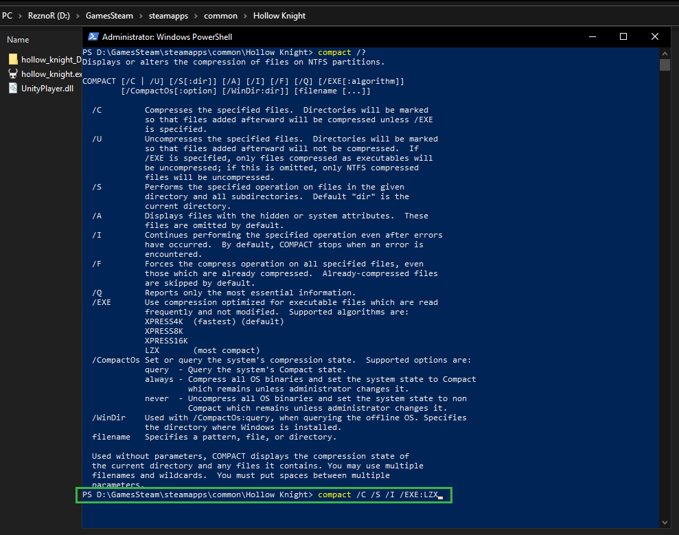Image resolution: width=679 pixels, height=535 pixels.
Task: Click the 'compact /C /S /I /EXE:LZX' command line
Action: coord(378,494)
